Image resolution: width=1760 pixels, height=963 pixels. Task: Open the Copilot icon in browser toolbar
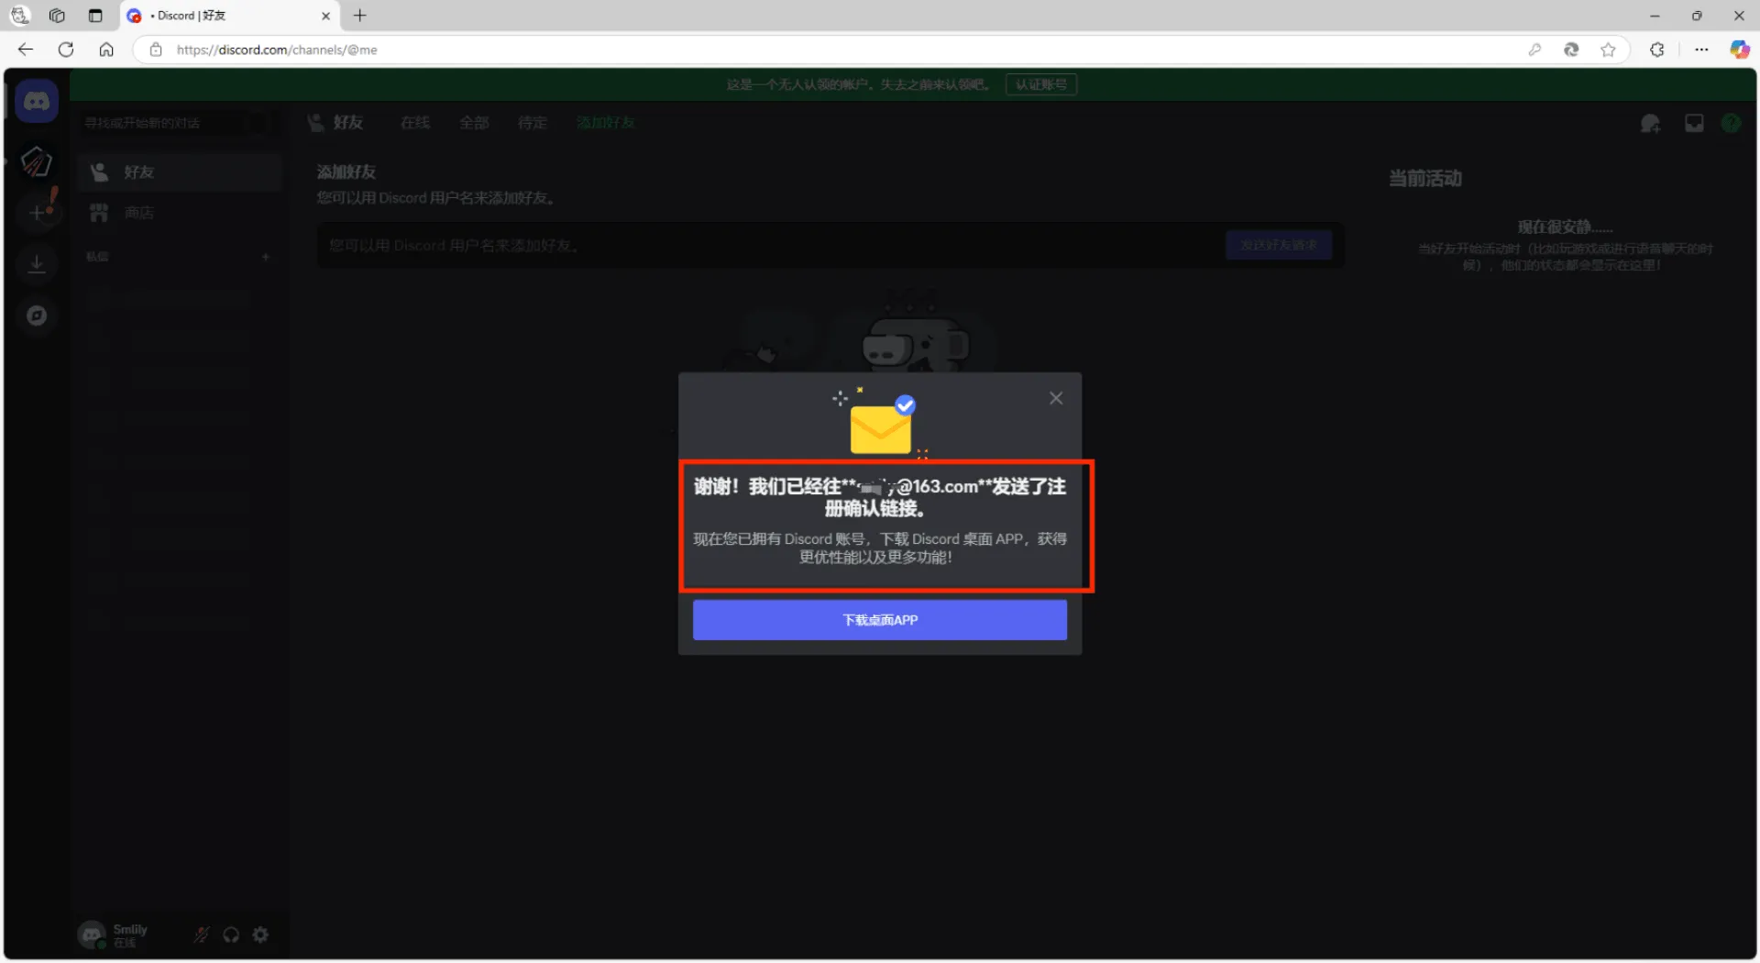[1739, 50]
